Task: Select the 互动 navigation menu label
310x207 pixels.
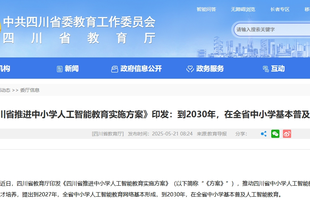Action: click(x=278, y=69)
